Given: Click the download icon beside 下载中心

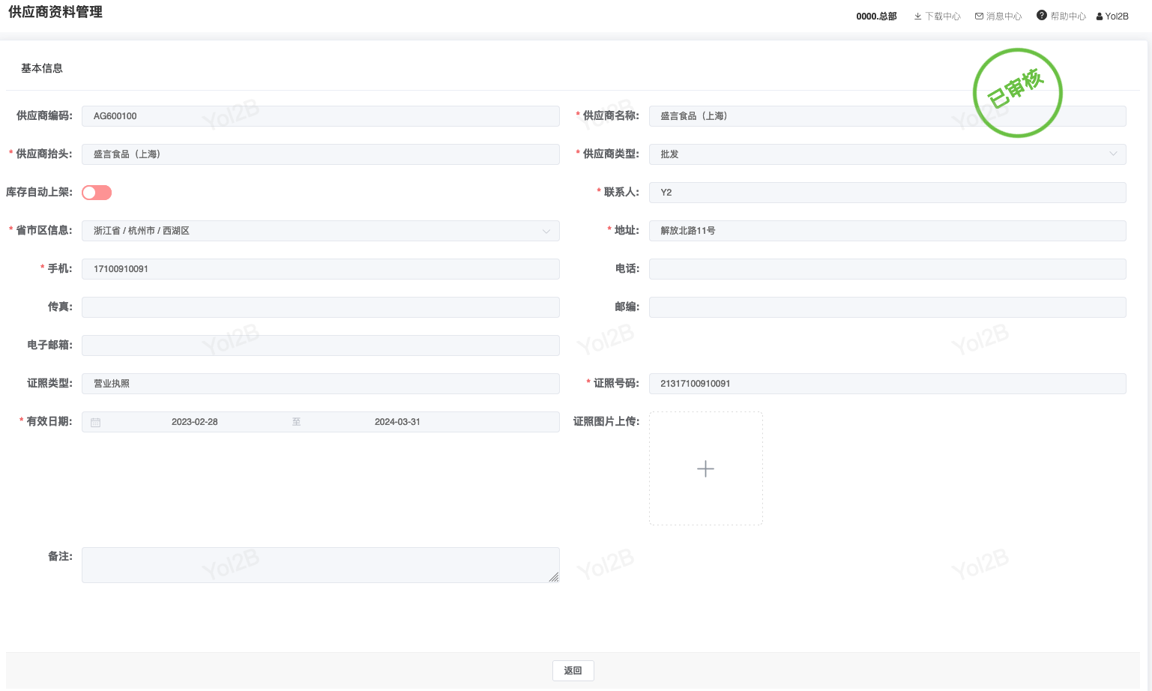Looking at the screenshot, I should [917, 16].
